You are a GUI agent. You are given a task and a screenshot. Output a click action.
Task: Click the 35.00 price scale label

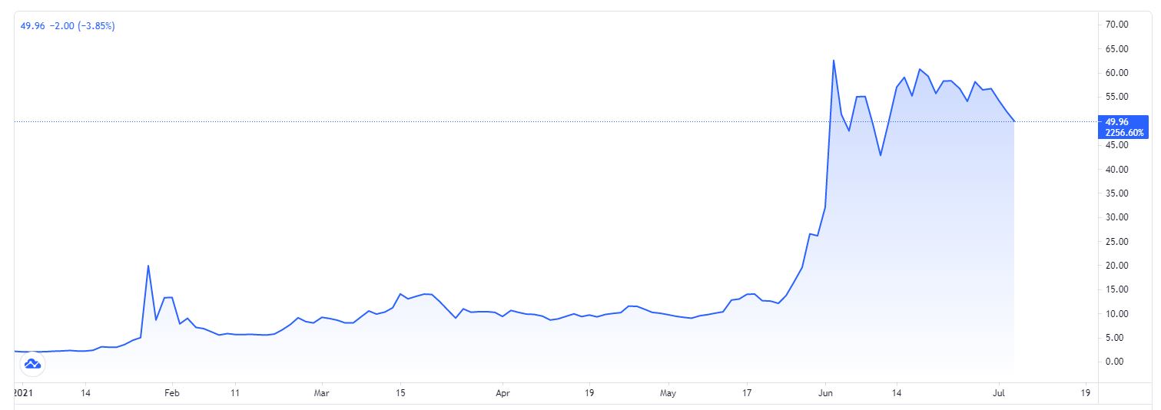click(x=1116, y=193)
